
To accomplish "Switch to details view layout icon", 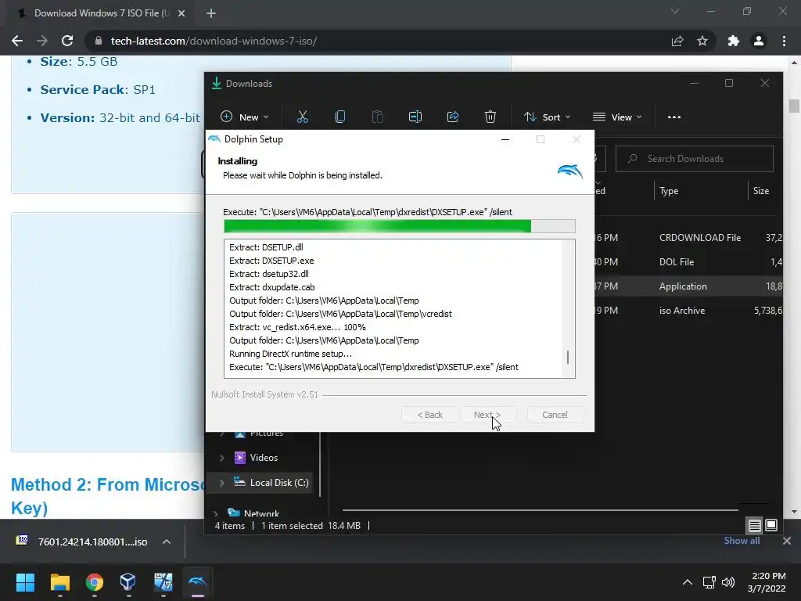I will point(755,525).
